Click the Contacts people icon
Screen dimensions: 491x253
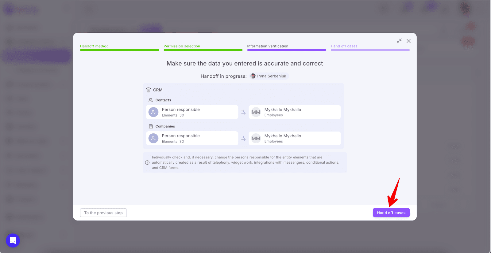151,100
